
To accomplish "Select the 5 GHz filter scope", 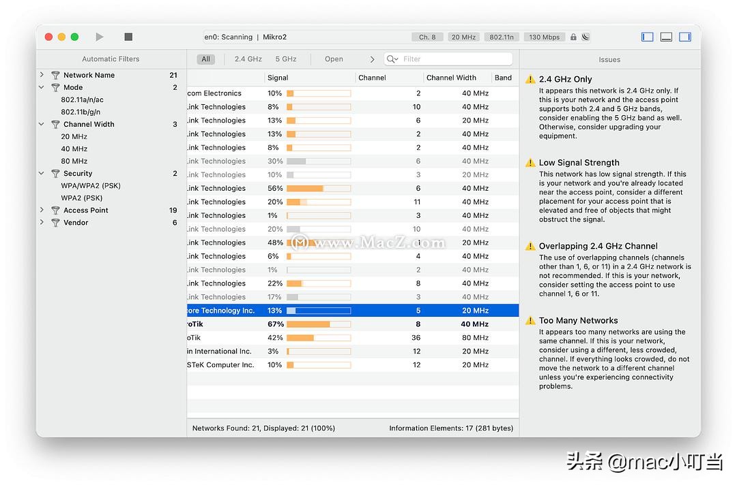I will pos(286,59).
